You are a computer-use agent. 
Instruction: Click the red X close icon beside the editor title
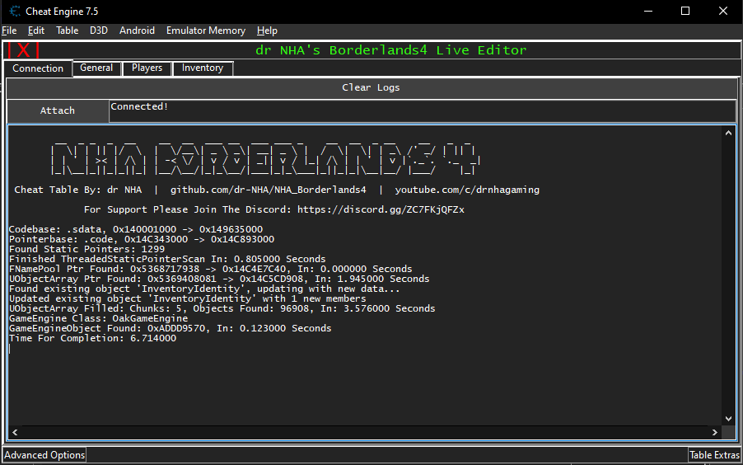coord(23,49)
